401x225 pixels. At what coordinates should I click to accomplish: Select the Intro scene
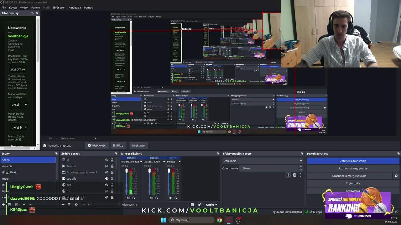(x=28, y=178)
